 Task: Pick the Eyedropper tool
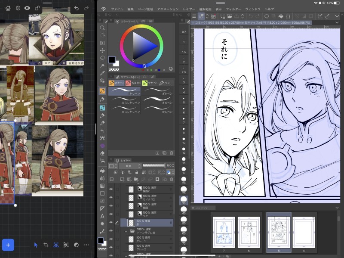pyautogui.click(x=102, y=72)
